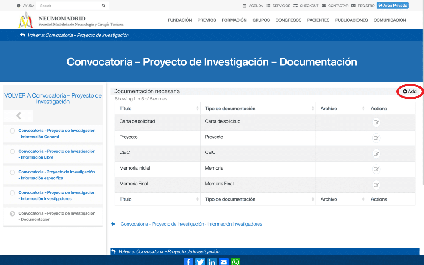Share page via Facebook icon
The height and width of the screenshot is (265, 424).
(x=188, y=262)
